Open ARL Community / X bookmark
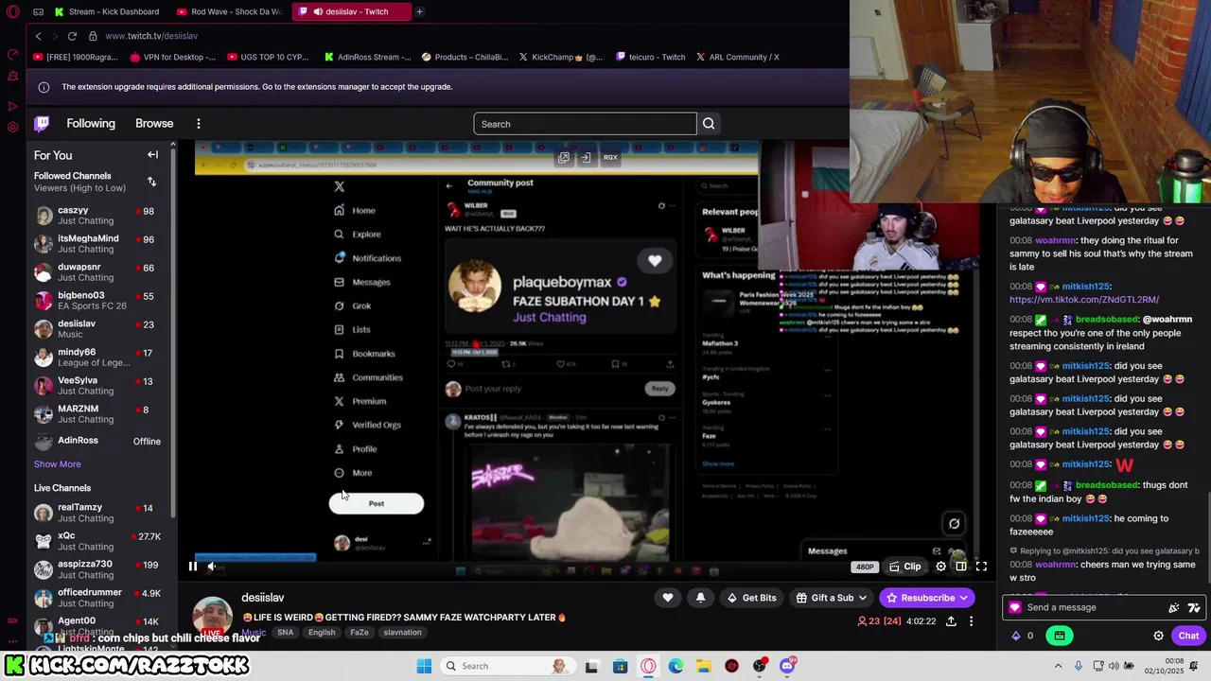Screen dimensions: 1211x681 (737, 57)
